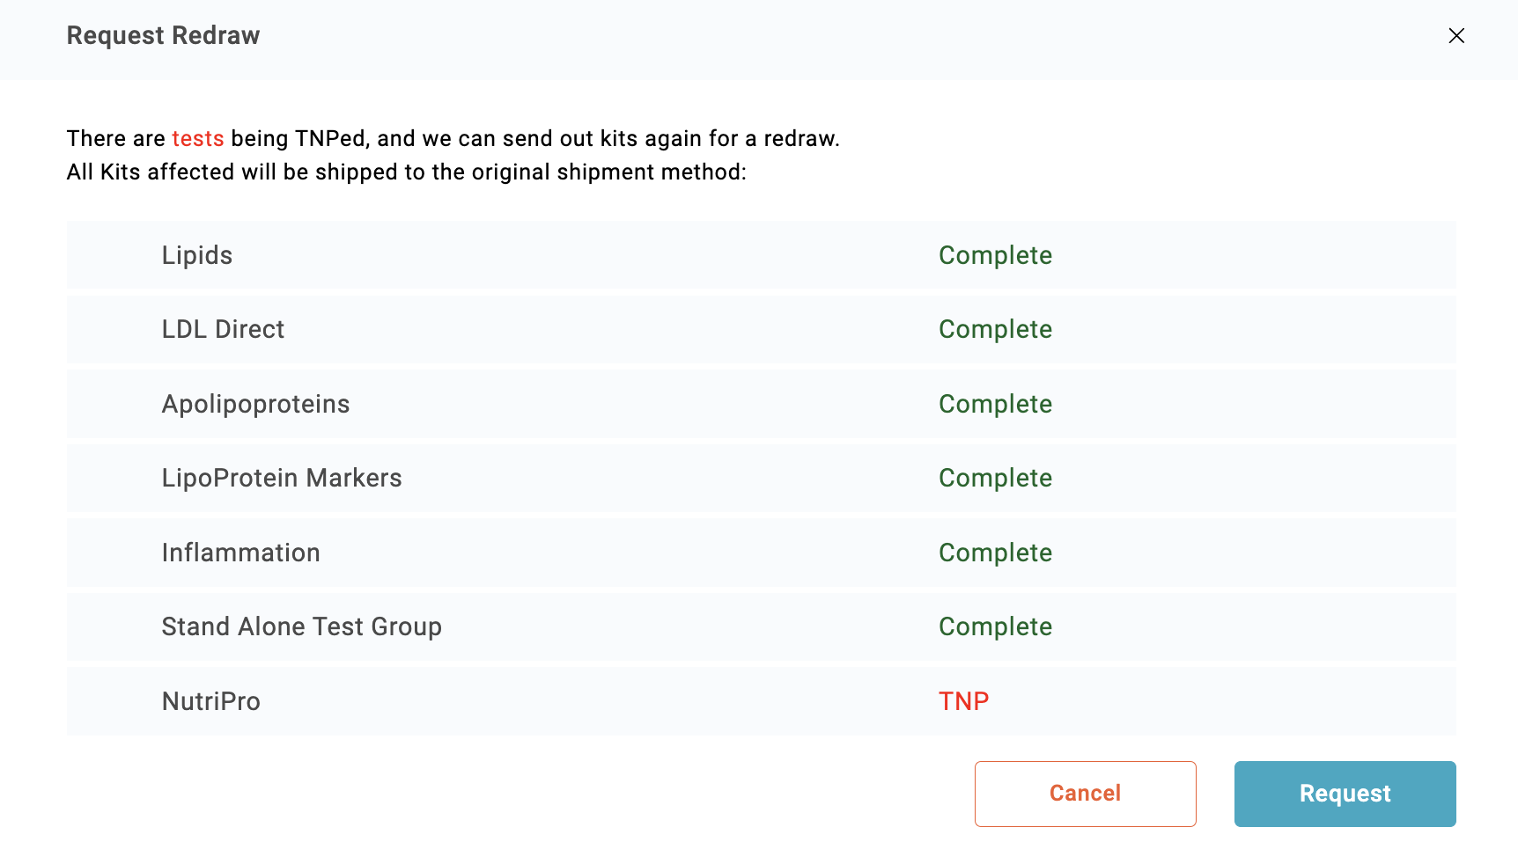
Task: Click Stand Alone Test Group's Complete status
Action: point(995,626)
